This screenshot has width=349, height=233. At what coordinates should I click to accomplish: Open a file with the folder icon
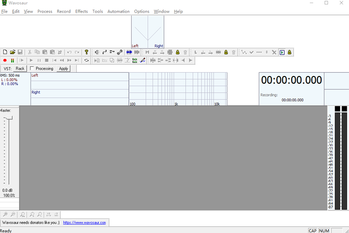click(x=13, y=52)
